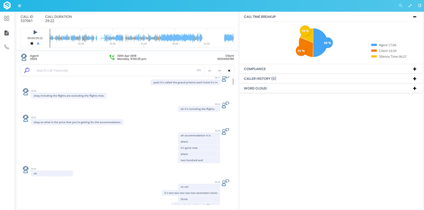Click the transcript scrollbar thumb
Viewport: 424px width, 210px height.
233,82
